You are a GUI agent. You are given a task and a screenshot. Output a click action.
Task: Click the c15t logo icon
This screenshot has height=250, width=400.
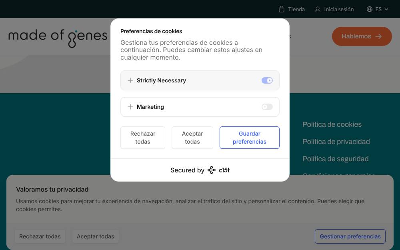(212, 170)
